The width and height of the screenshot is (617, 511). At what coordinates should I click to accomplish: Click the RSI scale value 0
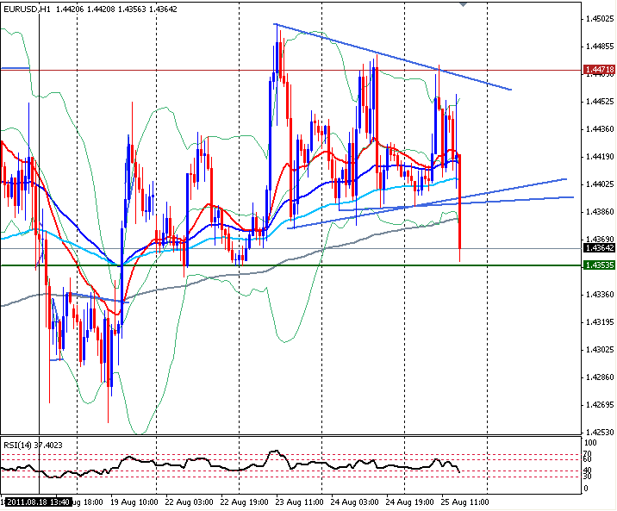tap(586, 489)
